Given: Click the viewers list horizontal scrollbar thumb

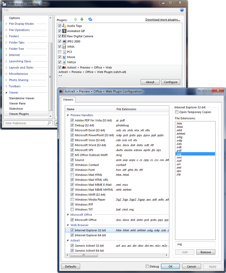Looking at the screenshot, I should 84,255.
